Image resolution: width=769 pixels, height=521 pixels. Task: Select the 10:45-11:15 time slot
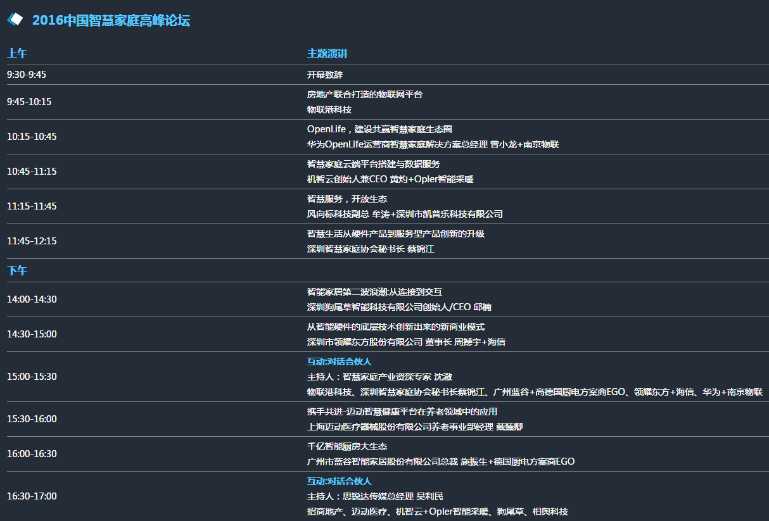click(32, 172)
